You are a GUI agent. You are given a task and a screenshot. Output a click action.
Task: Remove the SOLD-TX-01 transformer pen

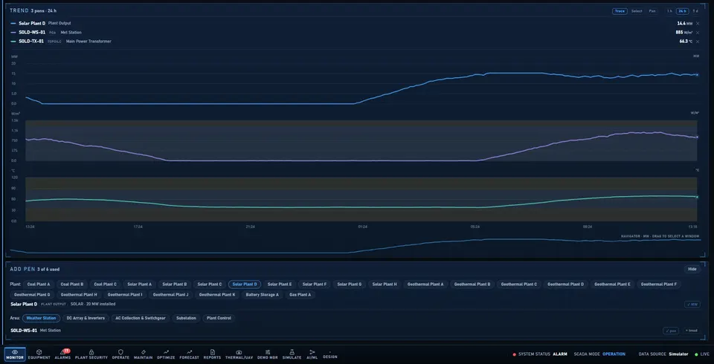click(x=698, y=42)
